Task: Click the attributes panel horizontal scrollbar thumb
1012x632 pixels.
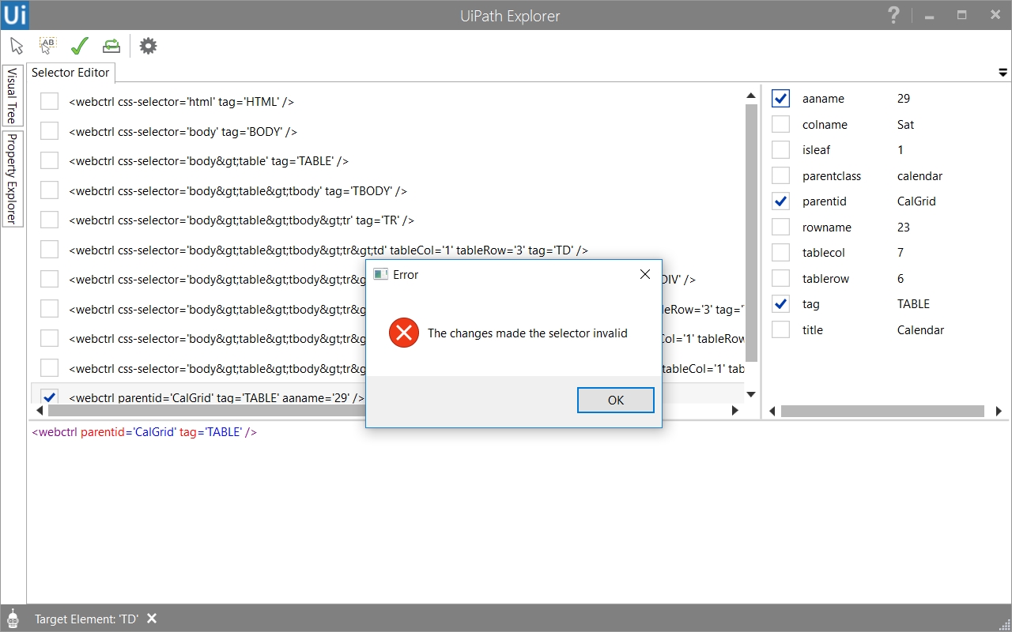Action: pyautogui.click(x=882, y=411)
